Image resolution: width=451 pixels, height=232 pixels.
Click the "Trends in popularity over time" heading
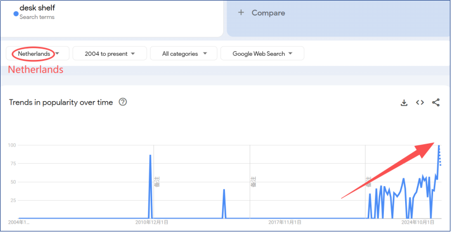click(61, 102)
